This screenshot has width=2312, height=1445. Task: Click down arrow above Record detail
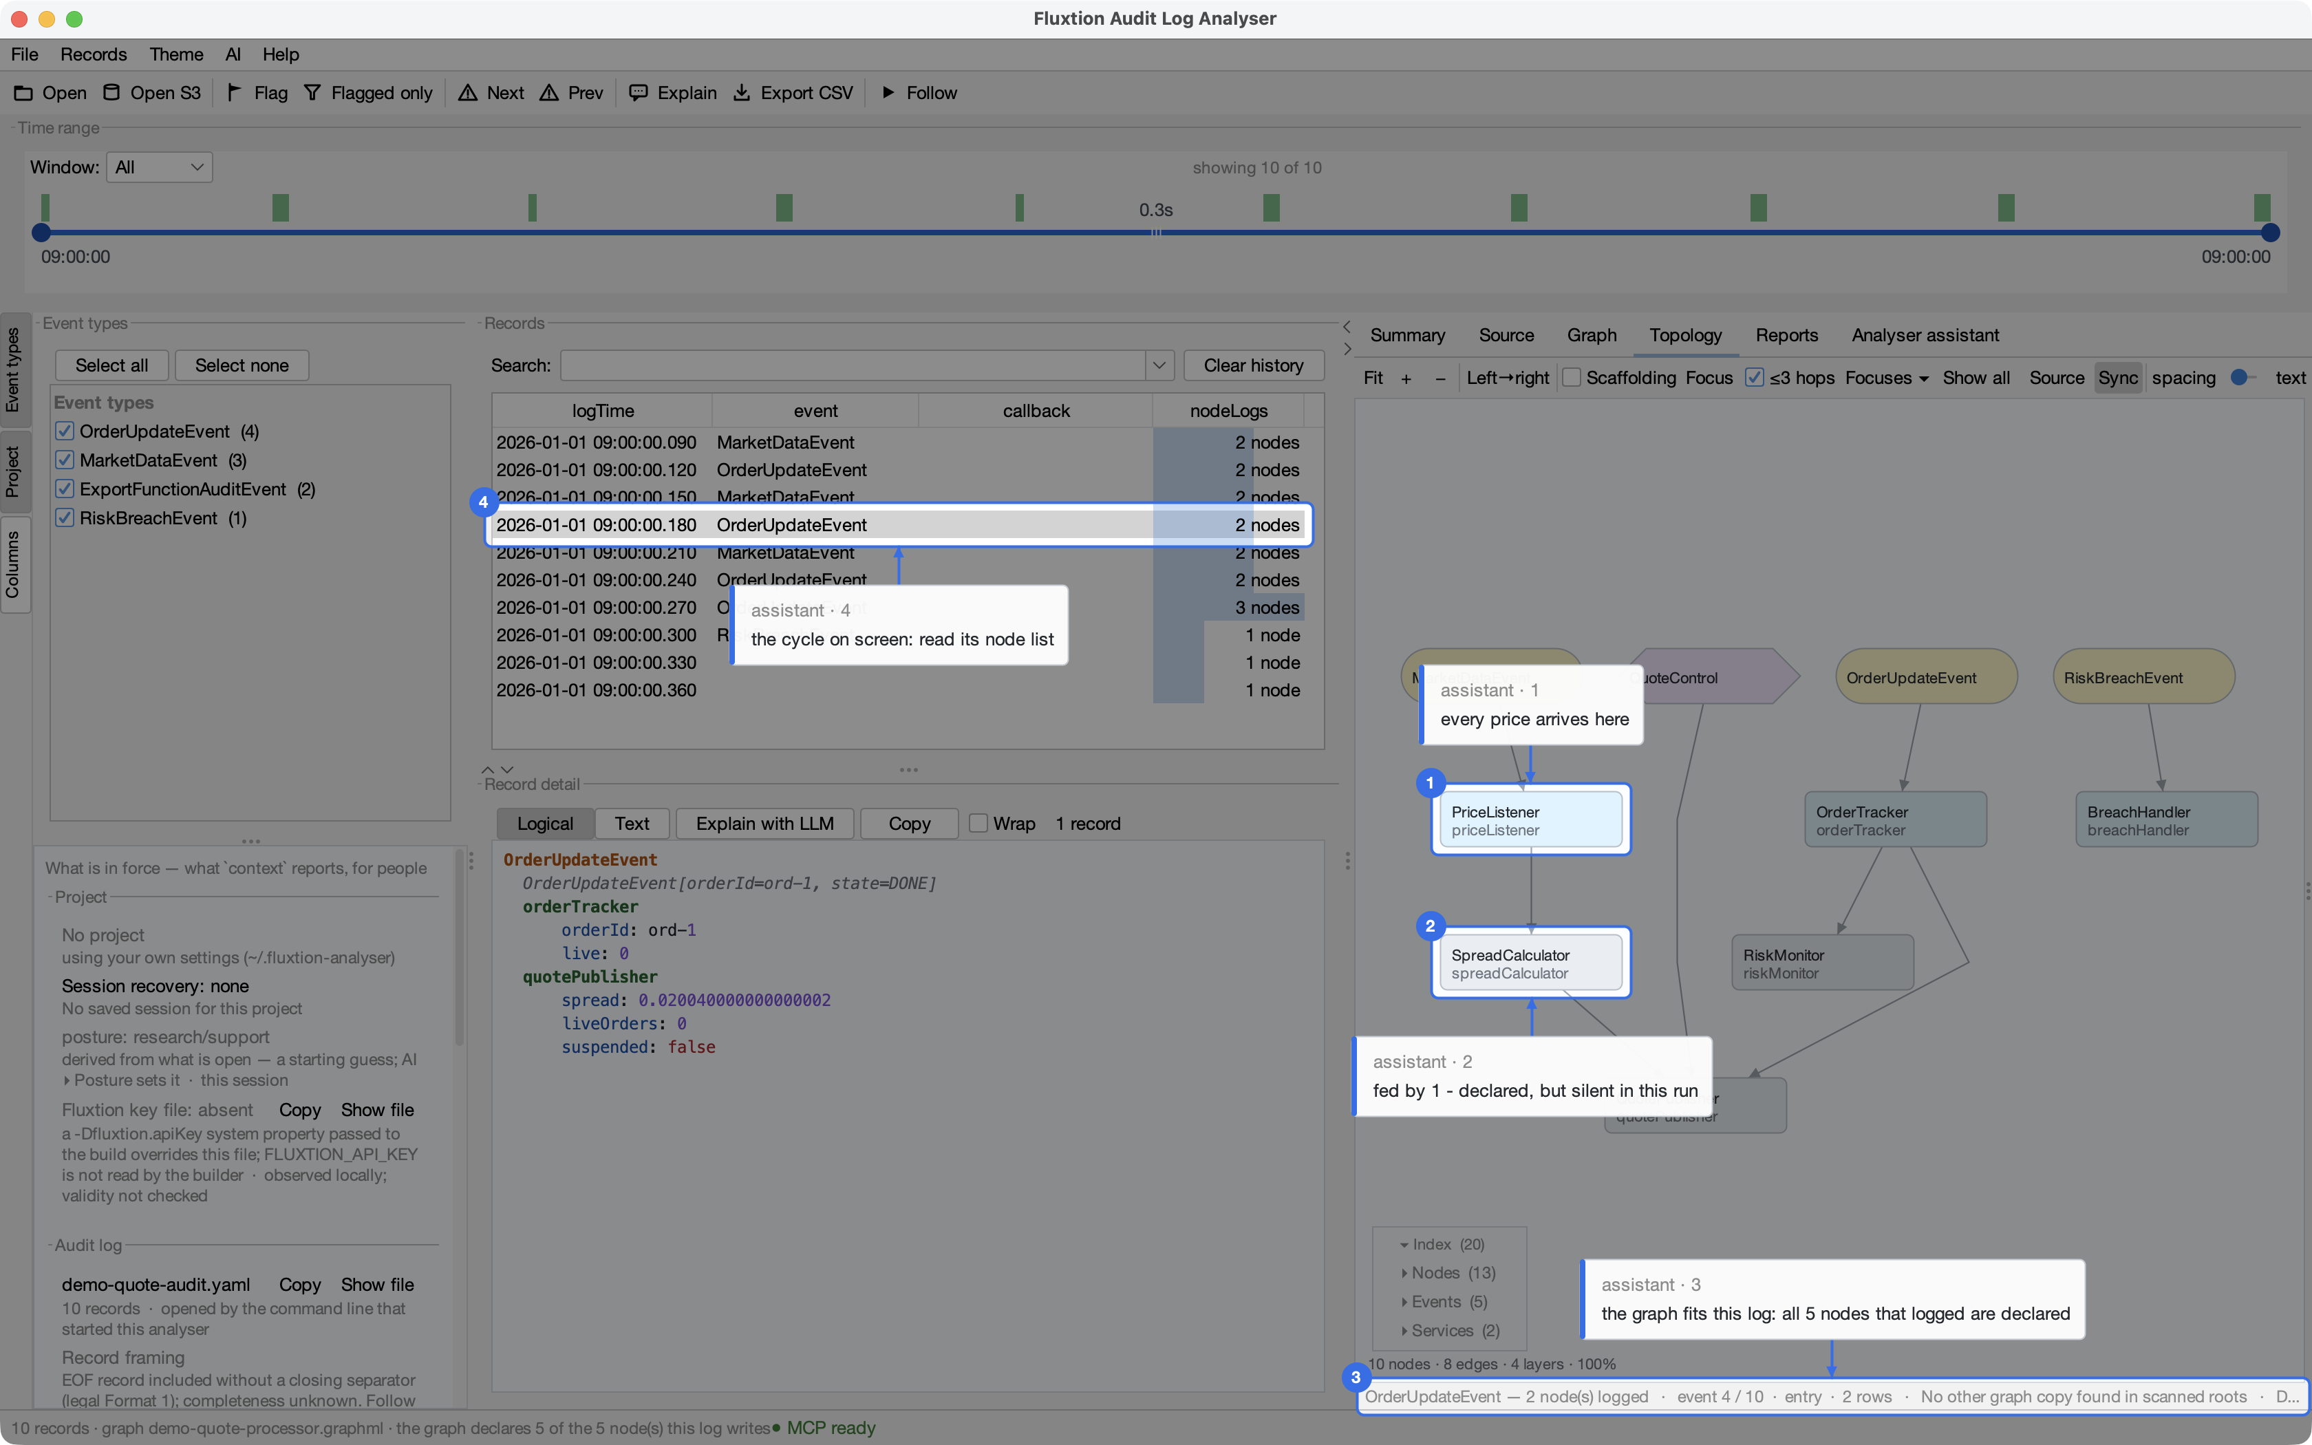[x=507, y=769]
